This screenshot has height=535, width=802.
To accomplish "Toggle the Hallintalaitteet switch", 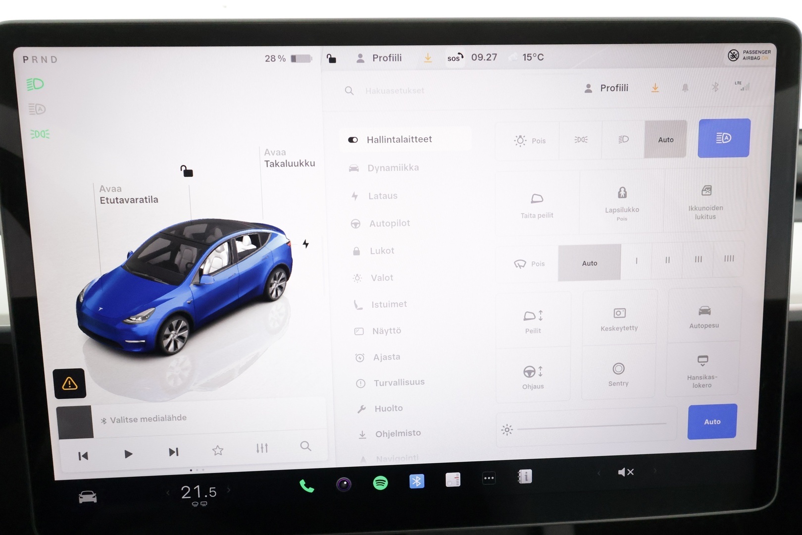I will tap(352, 139).
